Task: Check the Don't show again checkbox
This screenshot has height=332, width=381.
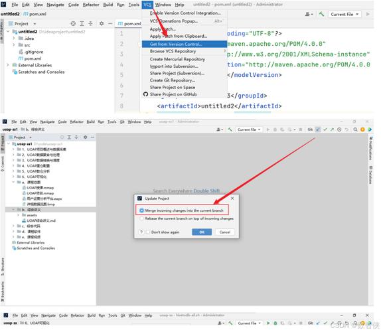Action: (x=148, y=232)
